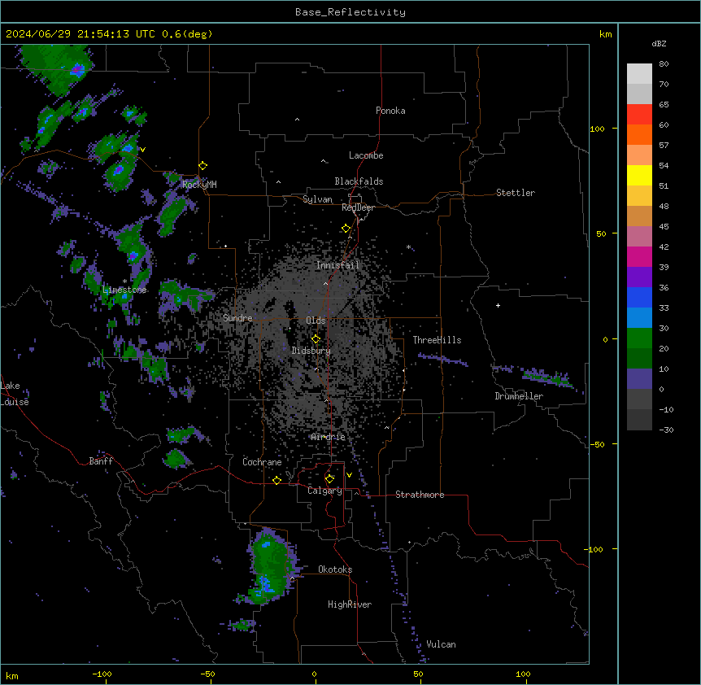Image resolution: width=701 pixels, height=685 pixels.
Task: Click the Strathmore city label
Action: click(x=420, y=495)
